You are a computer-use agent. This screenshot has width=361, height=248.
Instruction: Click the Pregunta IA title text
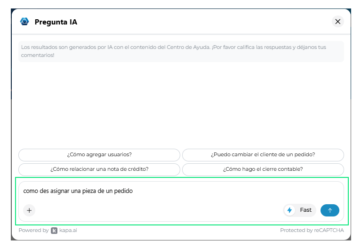(x=56, y=22)
